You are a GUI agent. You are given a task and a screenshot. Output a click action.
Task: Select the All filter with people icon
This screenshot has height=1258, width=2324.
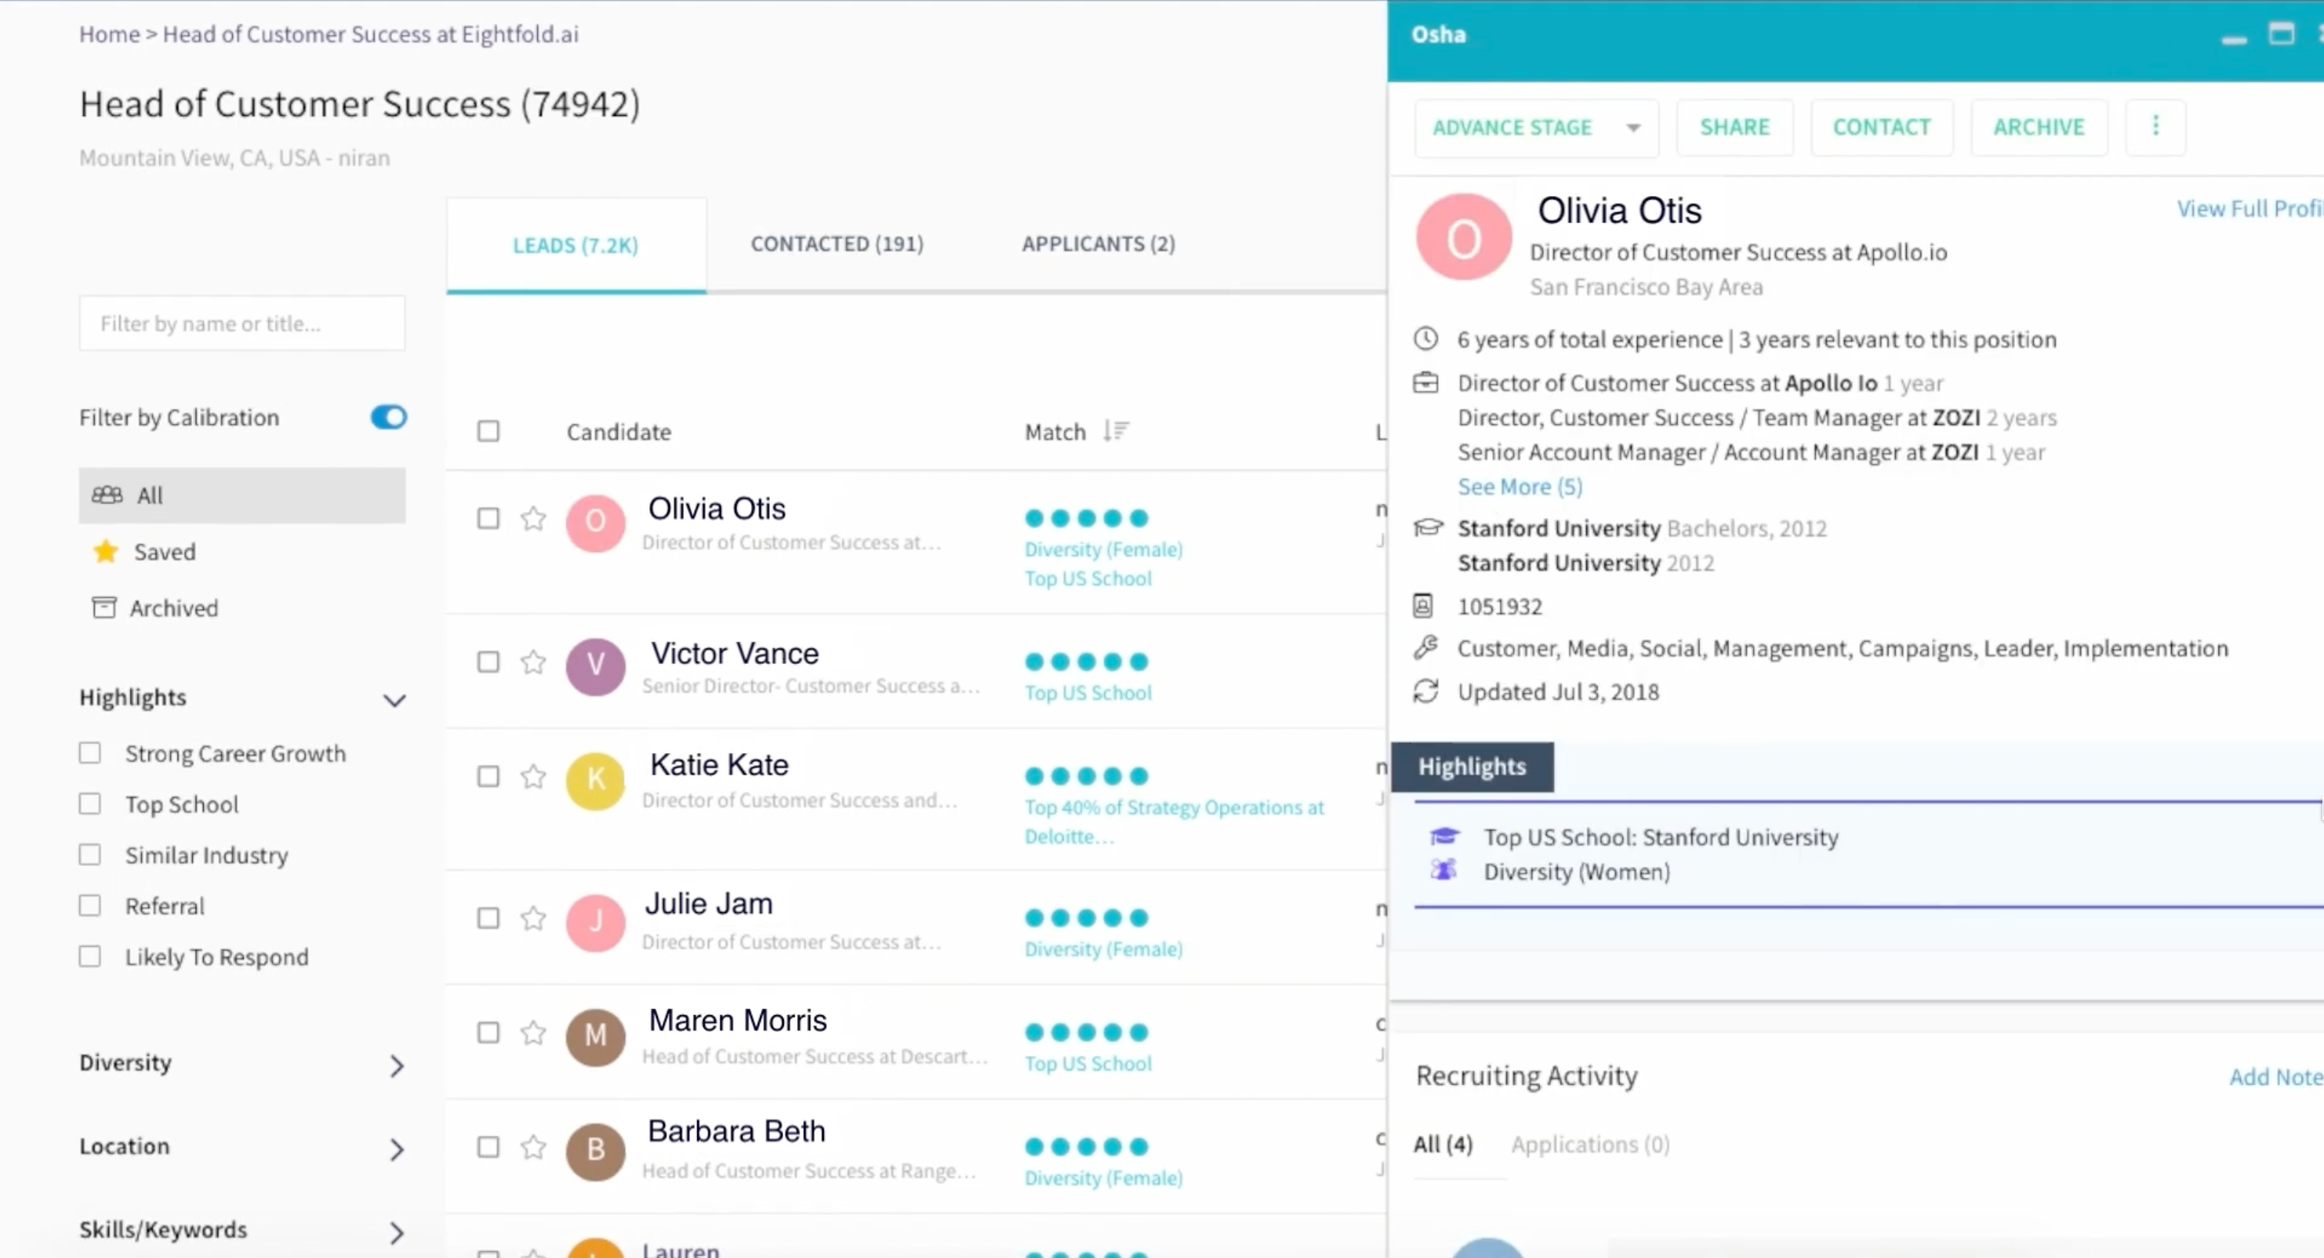coord(150,495)
